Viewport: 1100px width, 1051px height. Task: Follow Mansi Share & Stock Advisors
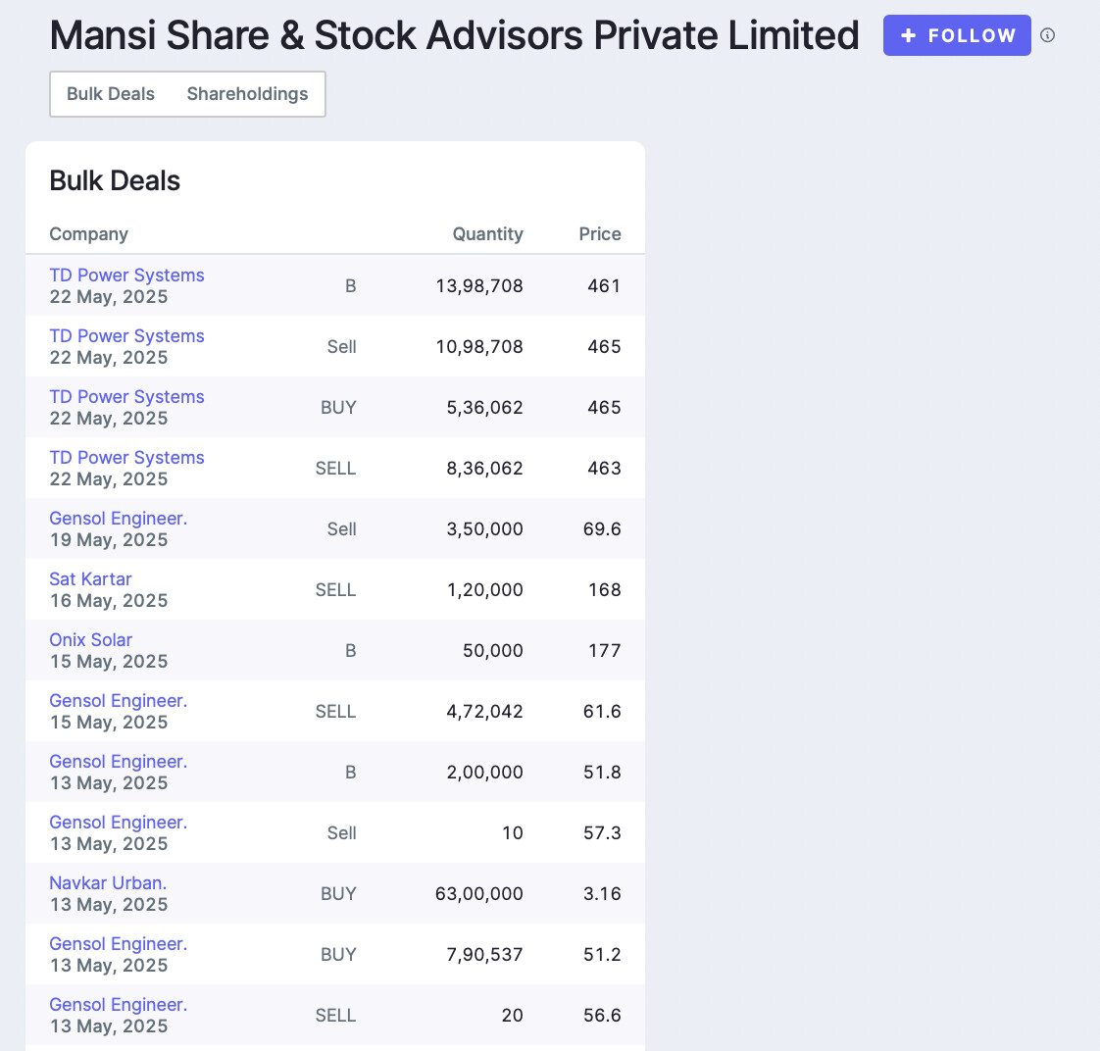(957, 35)
